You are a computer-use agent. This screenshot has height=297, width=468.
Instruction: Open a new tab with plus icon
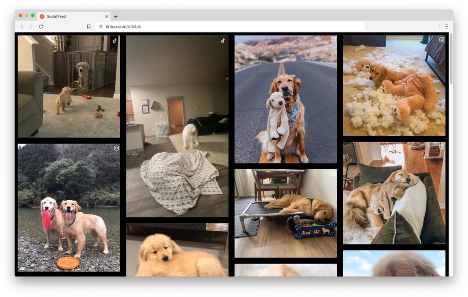pyautogui.click(x=116, y=16)
